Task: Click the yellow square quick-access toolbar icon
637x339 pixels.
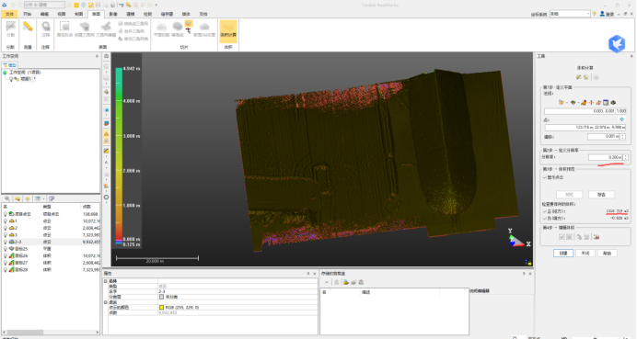Action: pos(76,5)
